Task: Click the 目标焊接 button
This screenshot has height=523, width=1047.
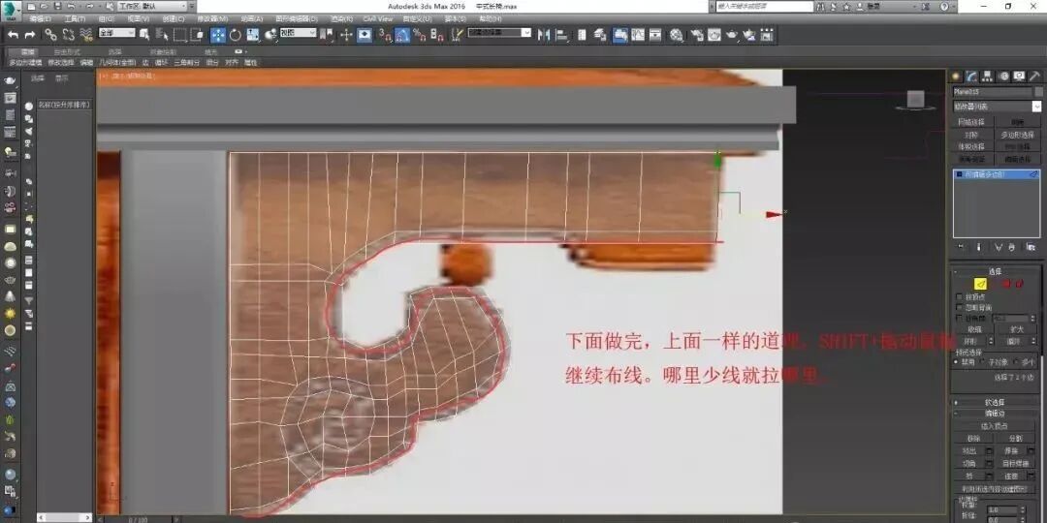Action: 1015,463
